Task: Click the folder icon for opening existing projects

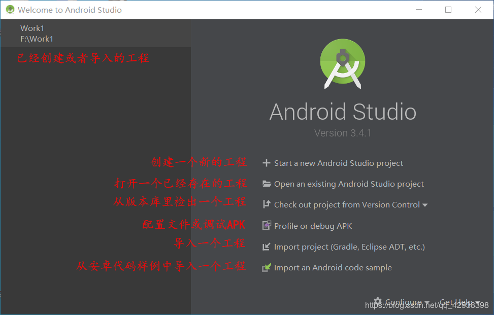Action: [x=267, y=184]
